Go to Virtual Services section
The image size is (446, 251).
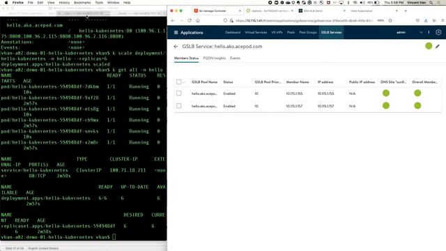pyautogui.click(x=256, y=33)
